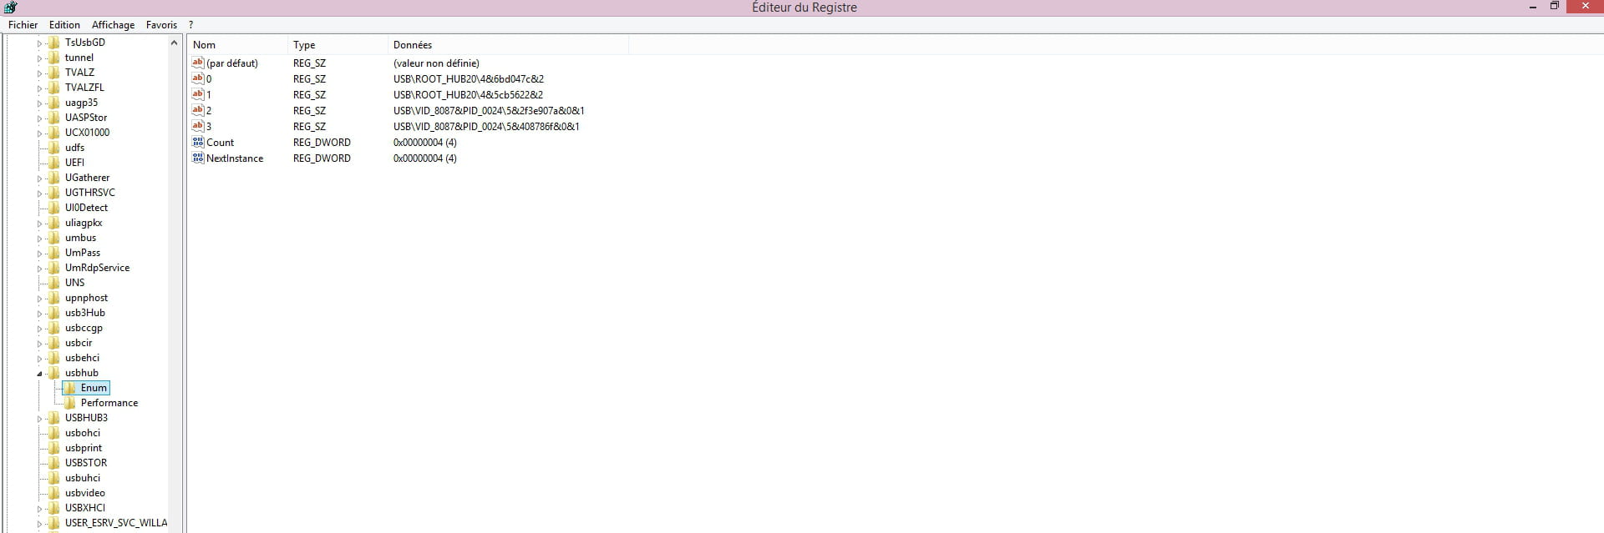Select the usbuhci key
This screenshot has width=1604, height=533.
click(83, 478)
